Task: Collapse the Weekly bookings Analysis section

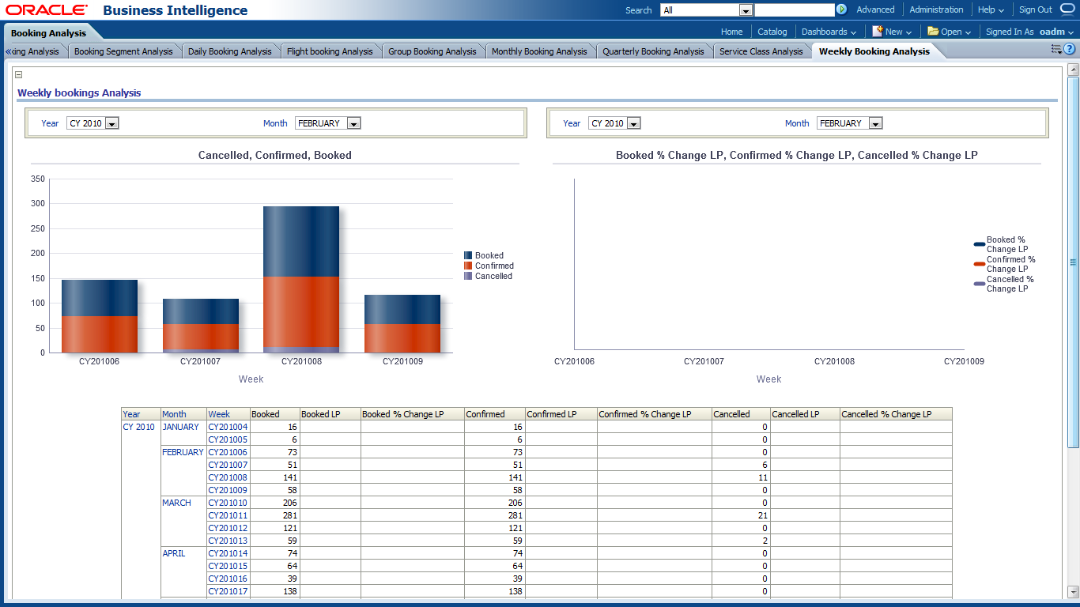Action: pyautogui.click(x=18, y=74)
